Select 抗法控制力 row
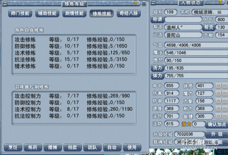The image size is (228, 155). (x=70, y=116)
